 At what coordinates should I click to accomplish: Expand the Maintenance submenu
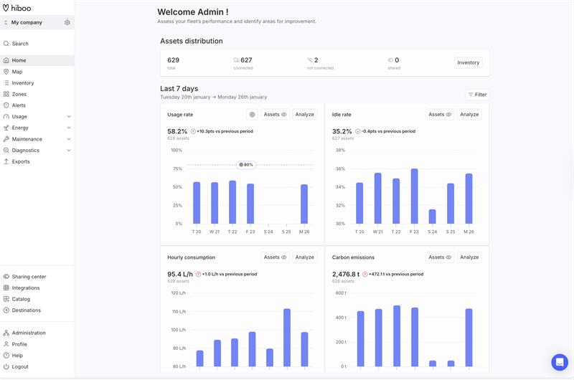(69, 139)
